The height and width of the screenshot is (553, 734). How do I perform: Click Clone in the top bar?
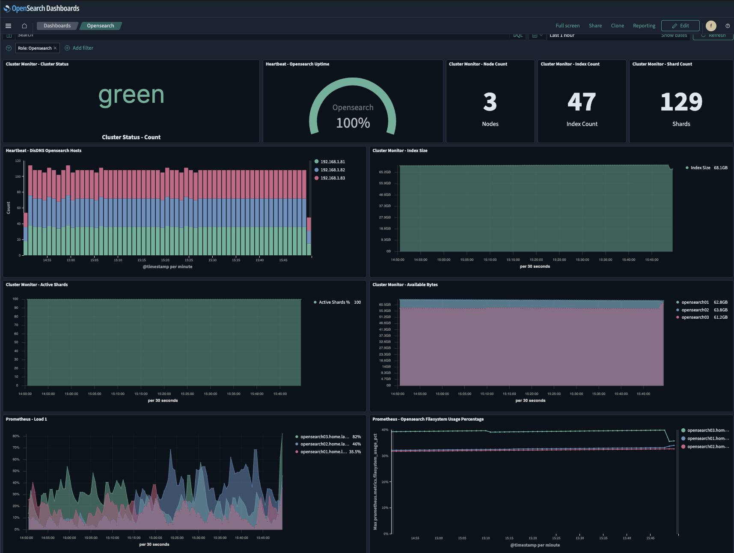point(617,26)
